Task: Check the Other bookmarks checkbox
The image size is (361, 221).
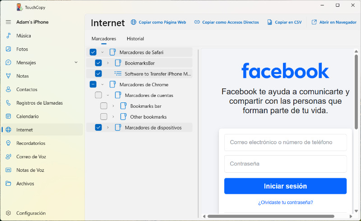Action: click(x=104, y=116)
